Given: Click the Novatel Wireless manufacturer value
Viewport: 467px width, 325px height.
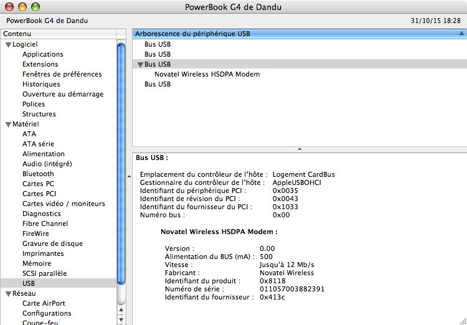Looking at the screenshot, I should [x=286, y=273].
